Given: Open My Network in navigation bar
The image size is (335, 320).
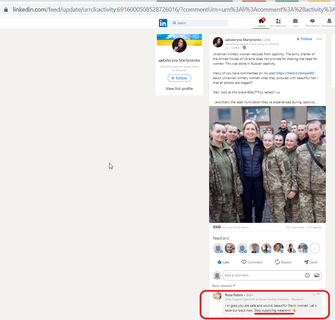Looking at the screenshot, I should (278, 23).
